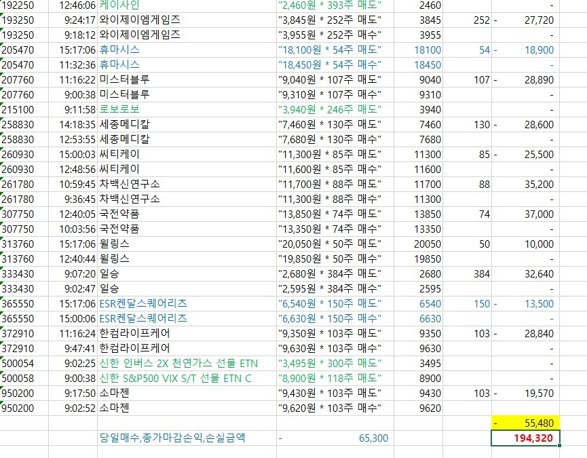Select 일승 cell at 9:07:20
This screenshot has width=587, height=458.
click(187, 274)
